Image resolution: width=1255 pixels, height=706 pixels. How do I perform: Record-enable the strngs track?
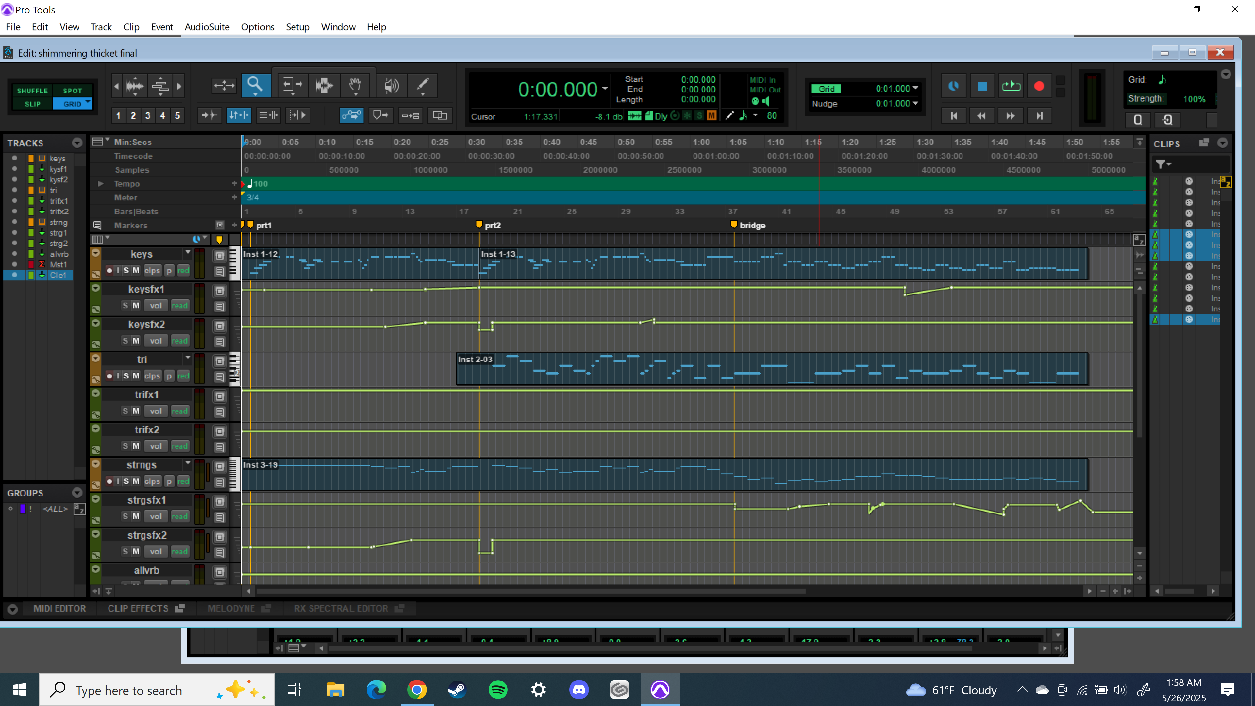pyautogui.click(x=109, y=481)
